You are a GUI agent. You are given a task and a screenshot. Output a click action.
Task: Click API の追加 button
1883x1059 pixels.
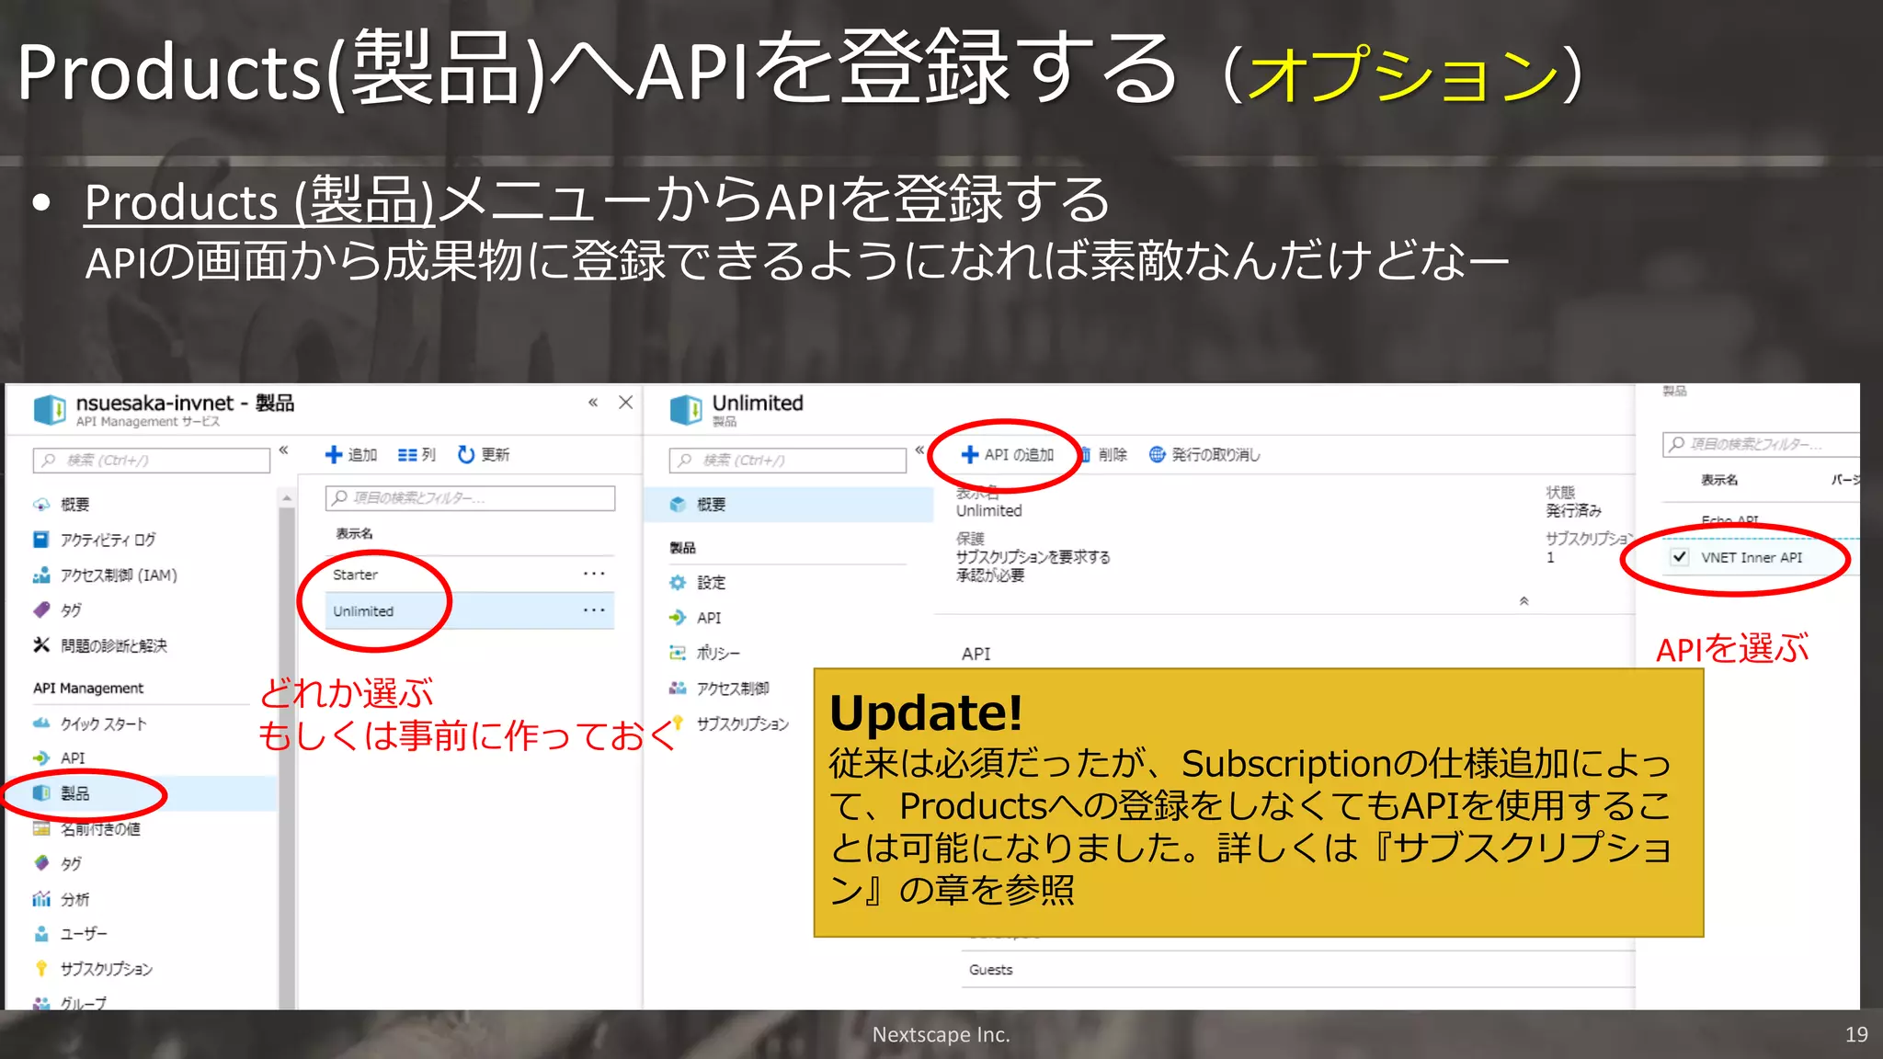tap(1007, 454)
